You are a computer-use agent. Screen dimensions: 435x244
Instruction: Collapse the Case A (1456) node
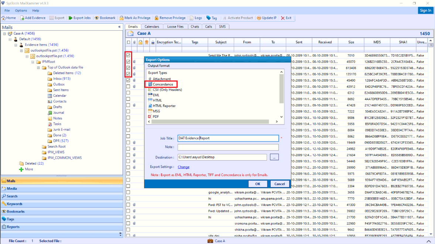(x=5, y=33)
